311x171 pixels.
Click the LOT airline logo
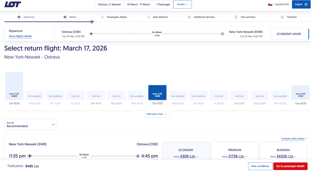[13, 4]
